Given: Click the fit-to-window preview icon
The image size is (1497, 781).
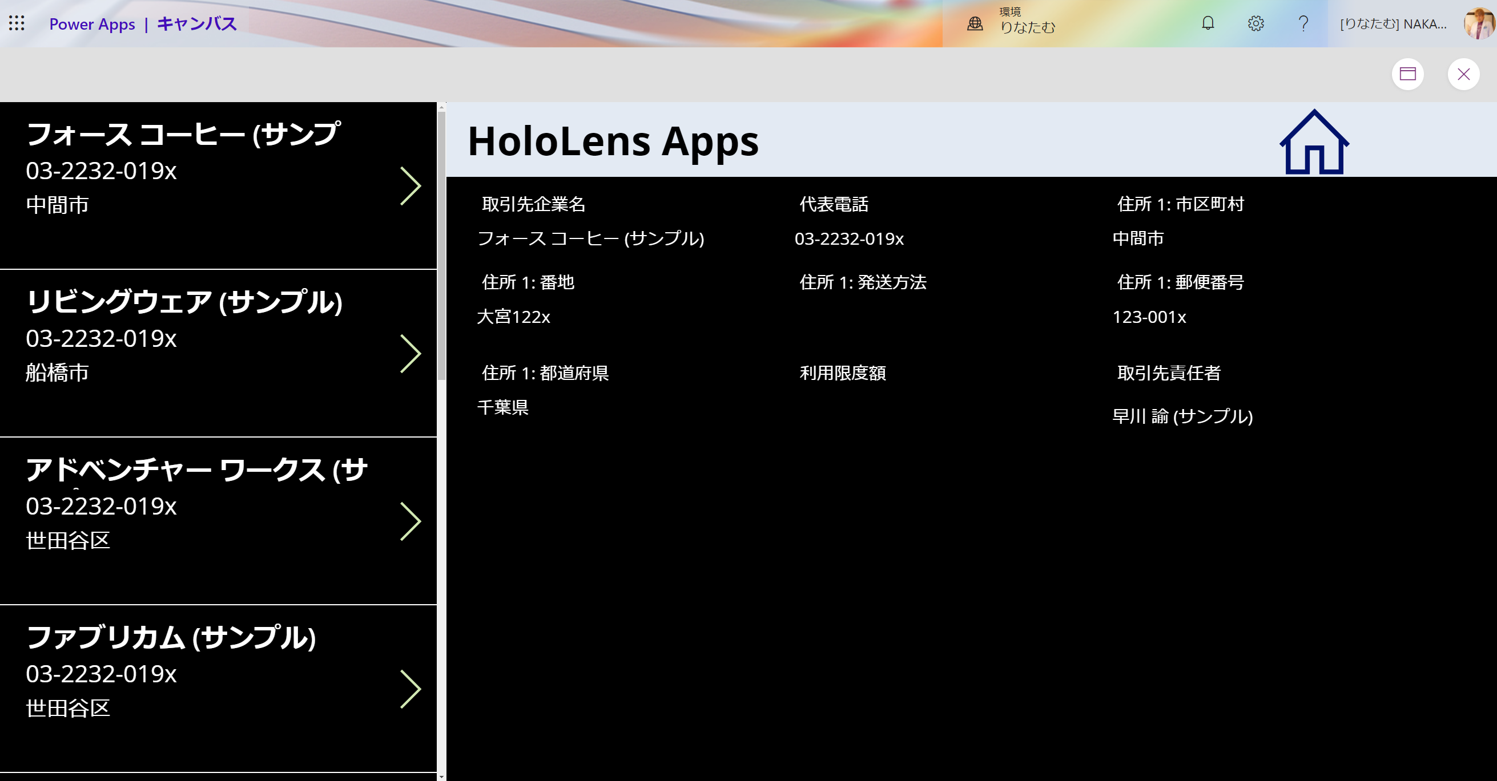Looking at the screenshot, I should tap(1407, 74).
